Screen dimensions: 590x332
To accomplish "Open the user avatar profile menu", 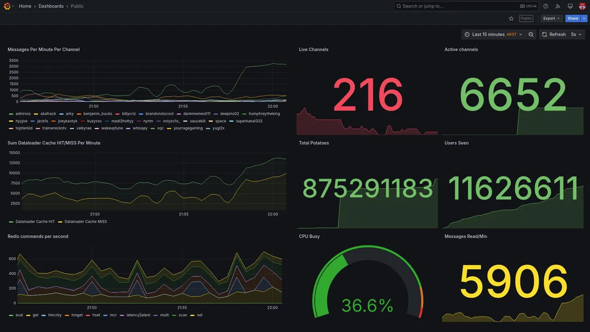I will click(x=582, y=6).
